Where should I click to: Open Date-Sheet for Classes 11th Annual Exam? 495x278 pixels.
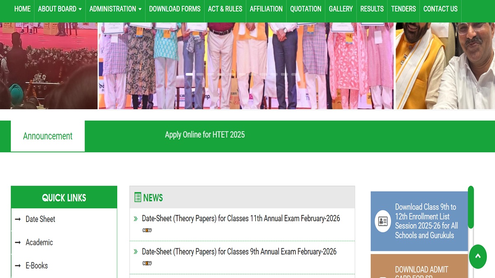coord(240,218)
